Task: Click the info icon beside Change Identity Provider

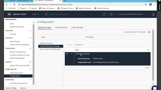Action: [x=149, y=32]
